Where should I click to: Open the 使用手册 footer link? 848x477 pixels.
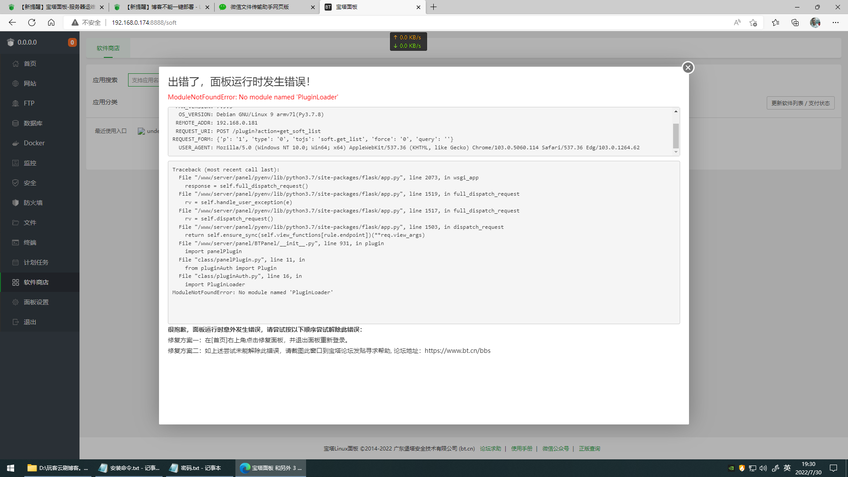(522, 448)
